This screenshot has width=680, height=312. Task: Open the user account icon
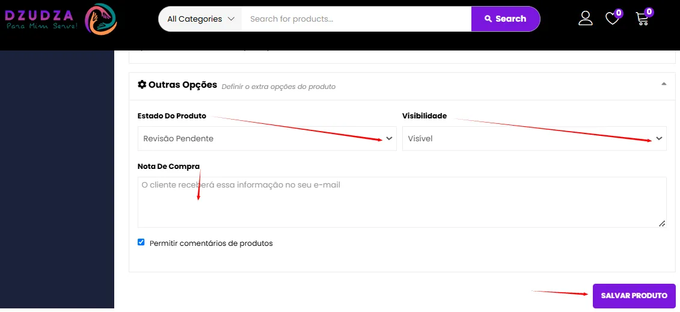pos(586,18)
